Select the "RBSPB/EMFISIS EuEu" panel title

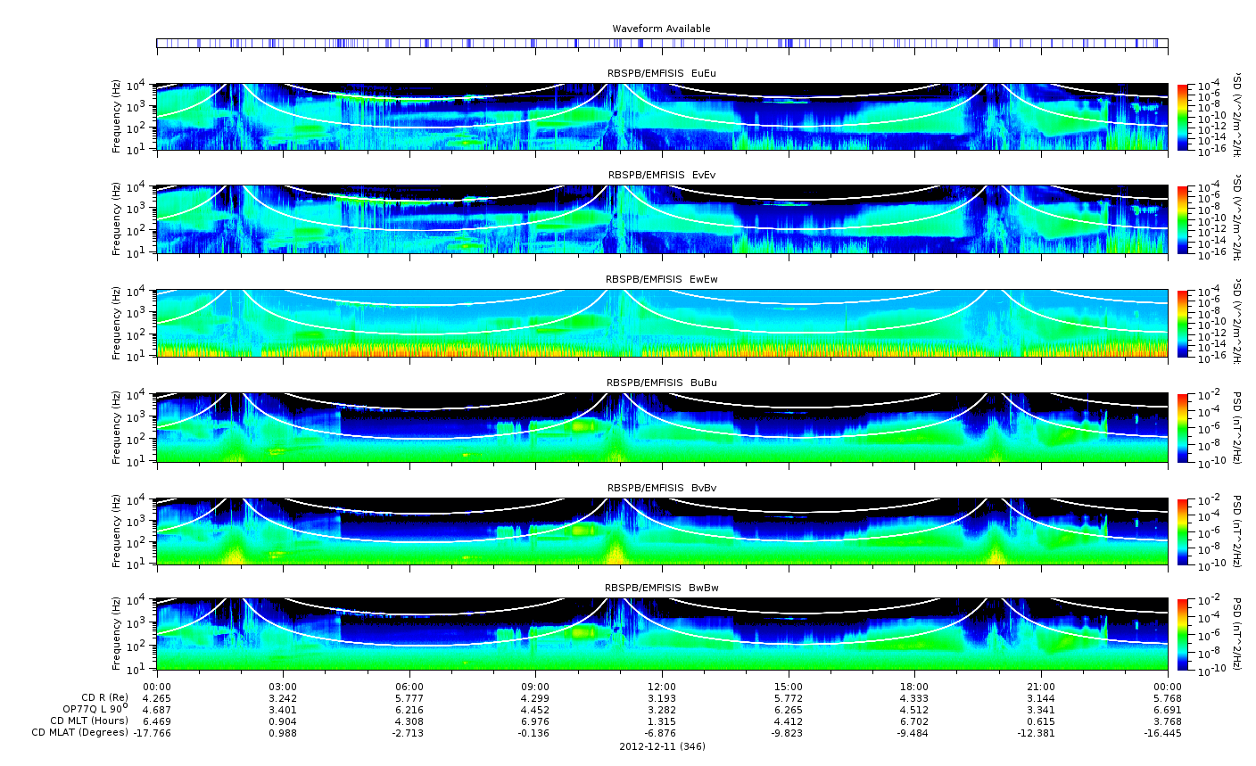pyautogui.click(x=661, y=73)
